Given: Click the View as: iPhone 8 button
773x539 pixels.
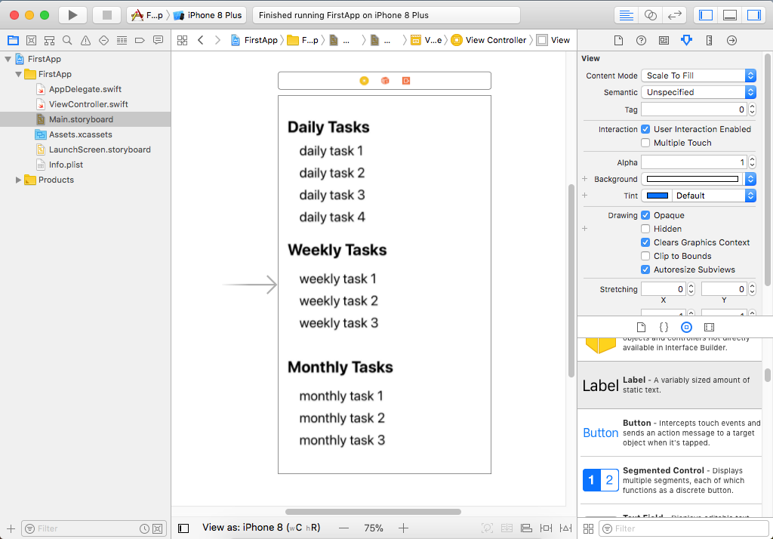Looking at the screenshot, I should [261, 528].
